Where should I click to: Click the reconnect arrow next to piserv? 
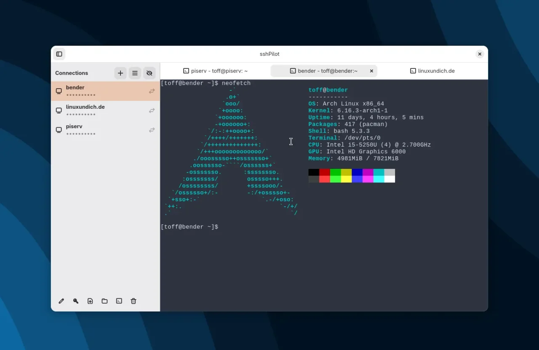[x=152, y=130]
